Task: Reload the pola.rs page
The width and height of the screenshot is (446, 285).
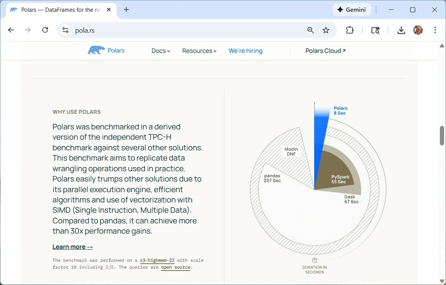Action: (x=45, y=30)
